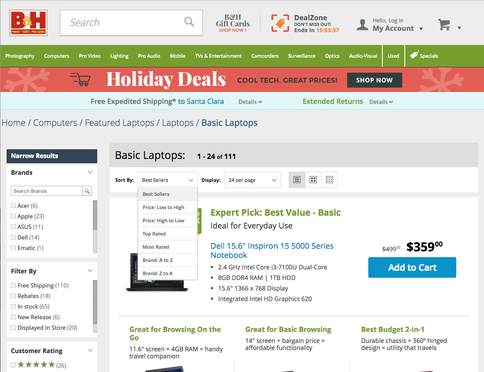484x372 pixels.
Task: Open the shopping cart icon
Action: [444, 25]
